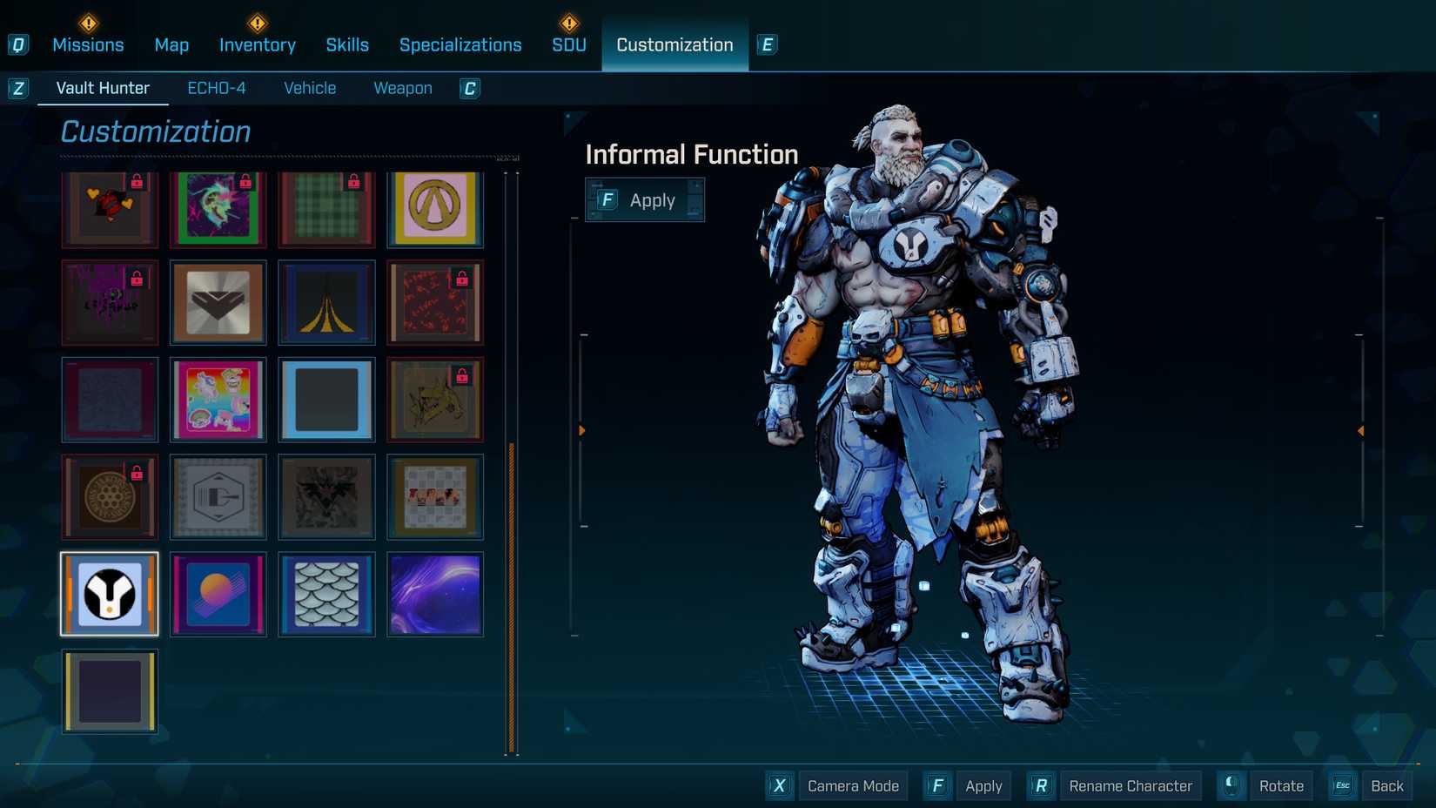Click the E next-tab key icon
The image size is (1436, 808).
click(x=767, y=44)
